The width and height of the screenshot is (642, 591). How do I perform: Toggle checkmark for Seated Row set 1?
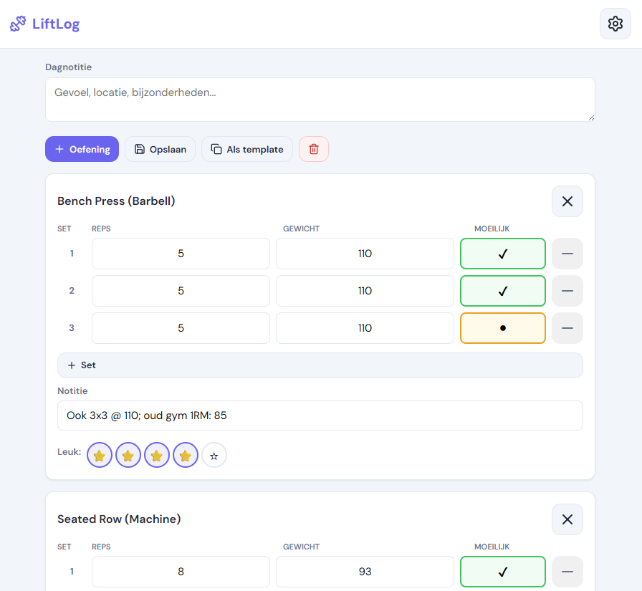[x=502, y=572]
